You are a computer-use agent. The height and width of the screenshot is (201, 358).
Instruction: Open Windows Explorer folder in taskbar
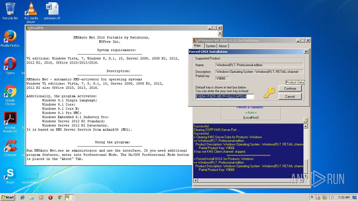tap(32, 197)
